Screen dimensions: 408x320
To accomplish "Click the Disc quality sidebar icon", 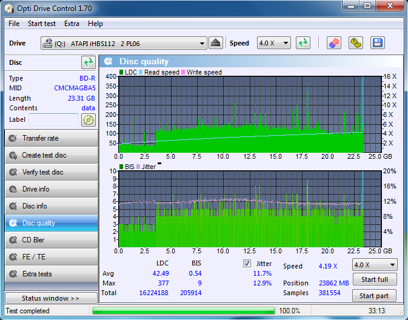I will [13, 223].
